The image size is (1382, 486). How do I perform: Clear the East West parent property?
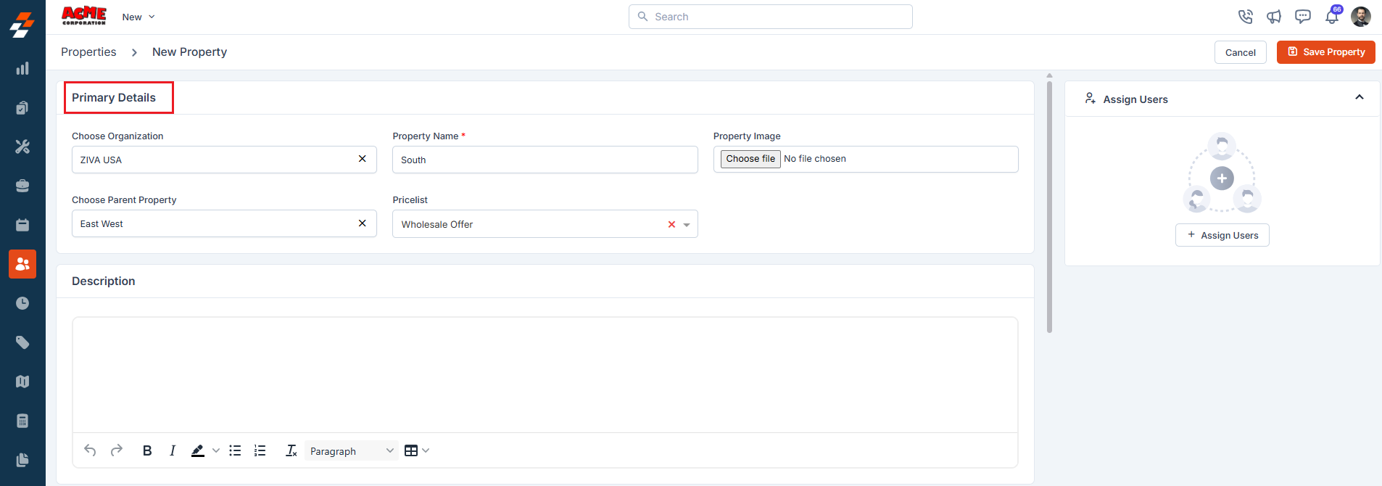(x=363, y=223)
